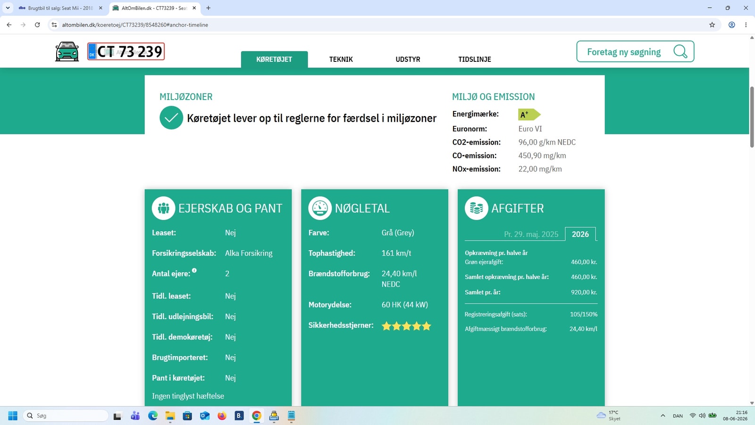This screenshot has width=755, height=425.
Task: Click the CT 73 239 license plate
Action: (x=126, y=51)
